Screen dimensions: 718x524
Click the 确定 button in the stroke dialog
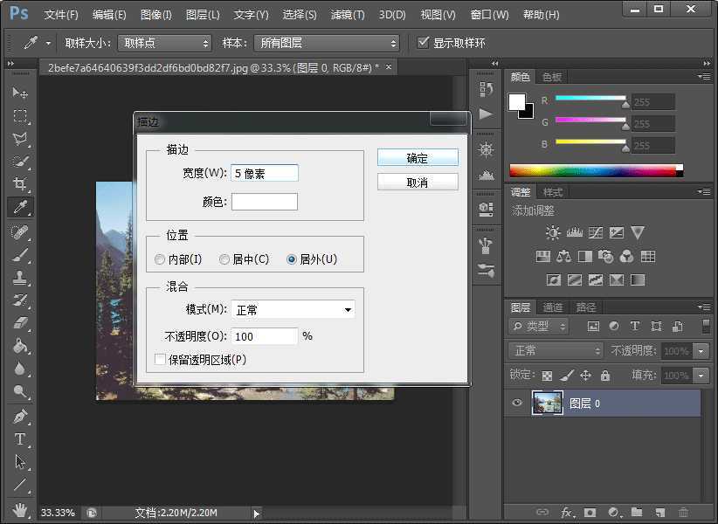418,156
